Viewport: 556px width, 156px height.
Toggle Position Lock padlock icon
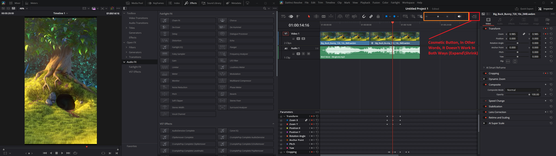click(x=378, y=16)
